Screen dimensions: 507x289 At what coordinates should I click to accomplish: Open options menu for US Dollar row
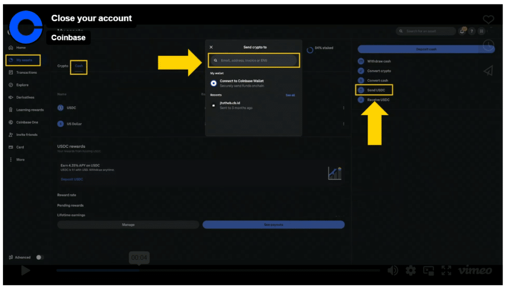coord(344,124)
